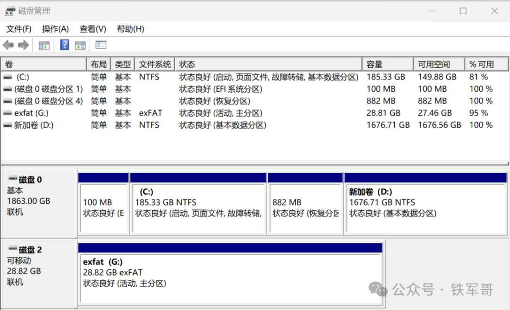The width and height of the screenshot is (510, 310).
Task: Sort by the % 可用 column header
Action: click(486, 64)
